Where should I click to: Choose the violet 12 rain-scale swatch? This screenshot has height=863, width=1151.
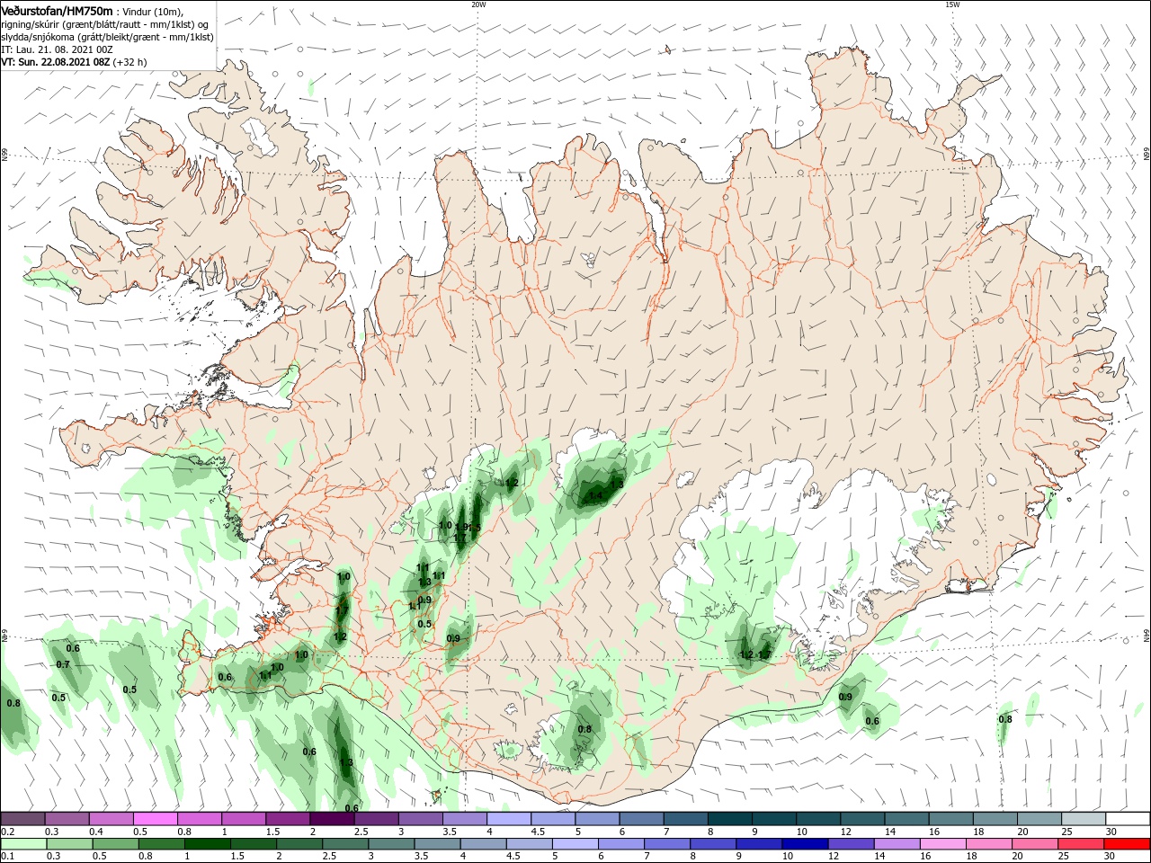(851, 844)
